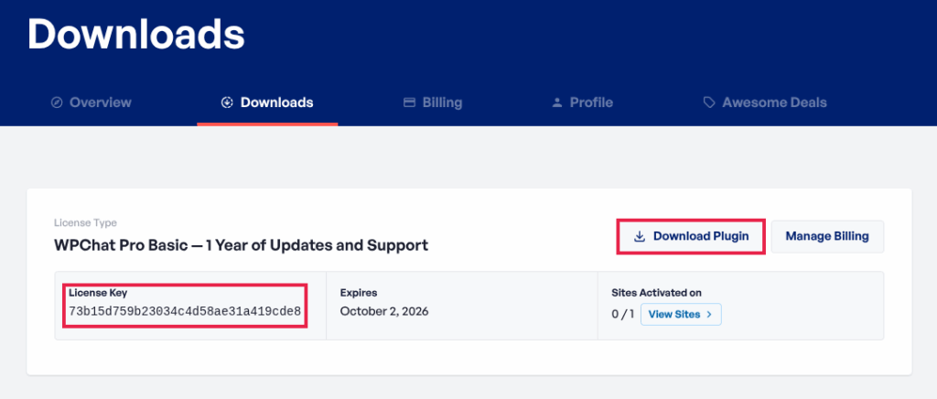Screen dimensions: 937x399
Task: Click the download arrow icon in Download Plugin
Action: (639, 236)
